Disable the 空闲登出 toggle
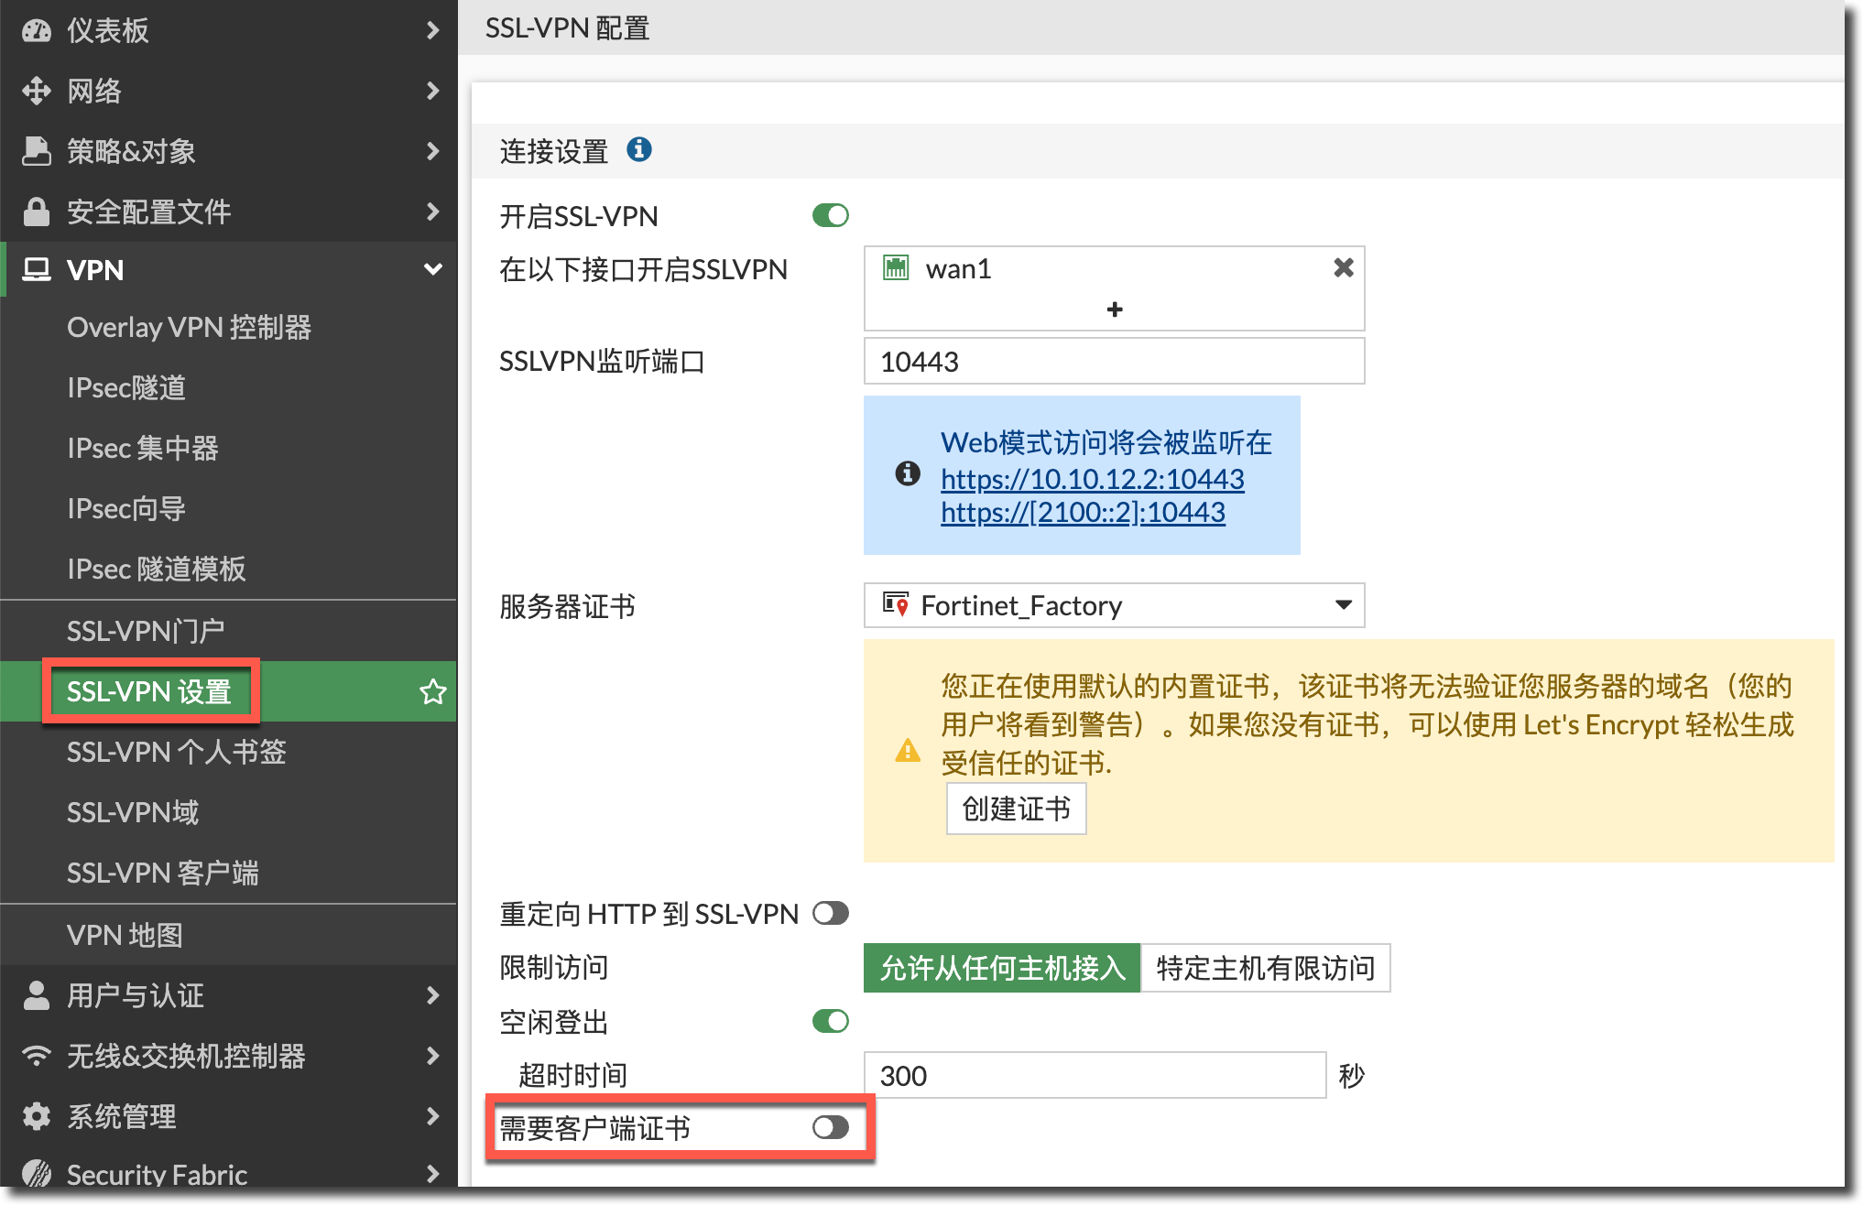This screenshot has width=1863, height=1205. (x=830, y=1021)
